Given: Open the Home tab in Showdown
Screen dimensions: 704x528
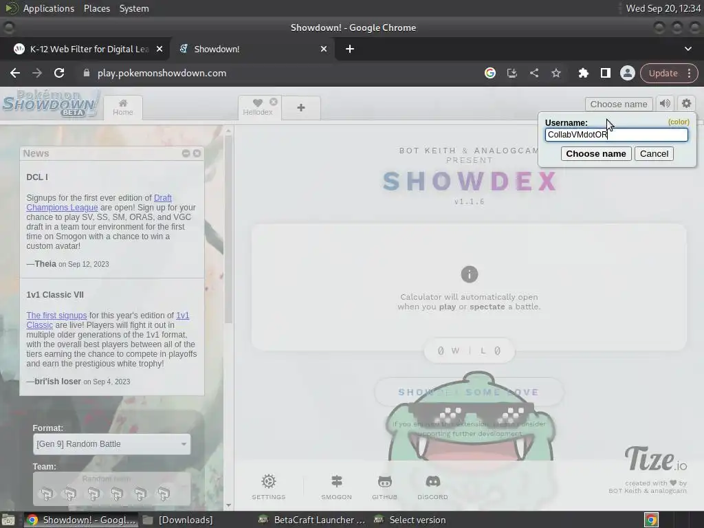Looking at the screenshot, I should [123, 108].
